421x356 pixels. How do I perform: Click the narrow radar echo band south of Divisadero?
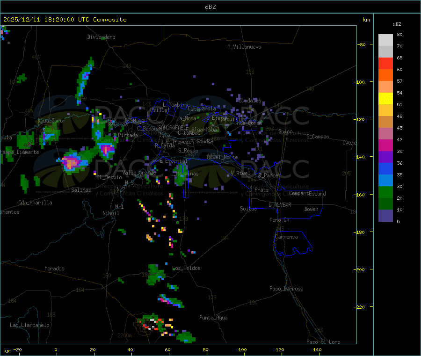click(x=85, y=80)
